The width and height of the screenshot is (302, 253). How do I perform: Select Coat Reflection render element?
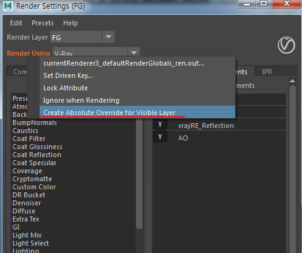tap(37, 155)
